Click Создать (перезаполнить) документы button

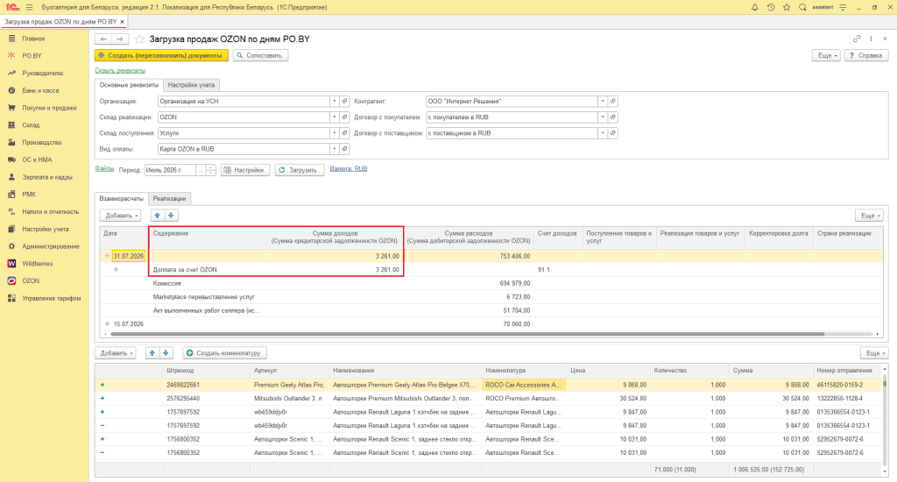coord(161,55)
